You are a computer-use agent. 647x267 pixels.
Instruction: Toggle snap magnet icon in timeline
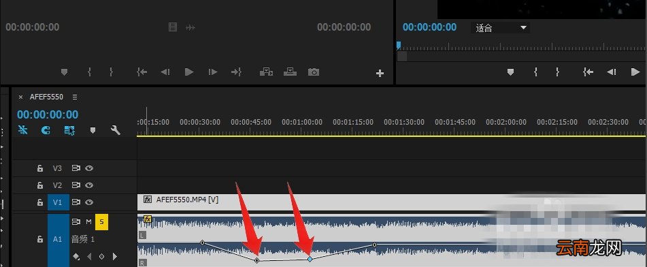[46, 131]
